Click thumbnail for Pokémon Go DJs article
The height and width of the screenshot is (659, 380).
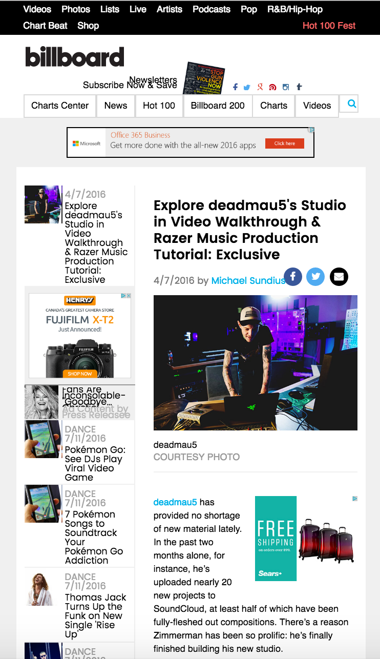[43, 439]
